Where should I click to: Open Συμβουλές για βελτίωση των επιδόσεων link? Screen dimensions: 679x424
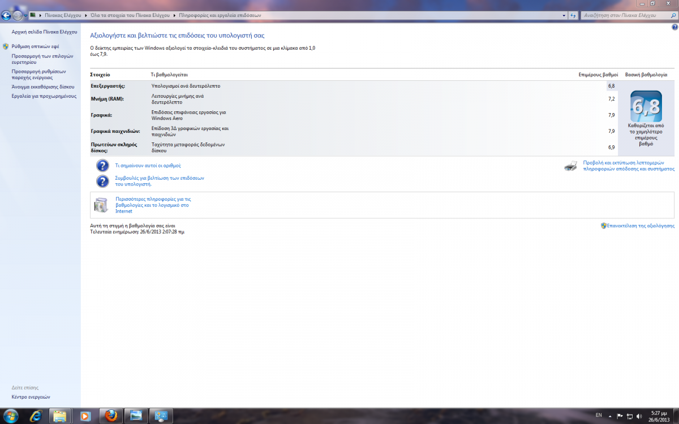click(x=160, y=181)
